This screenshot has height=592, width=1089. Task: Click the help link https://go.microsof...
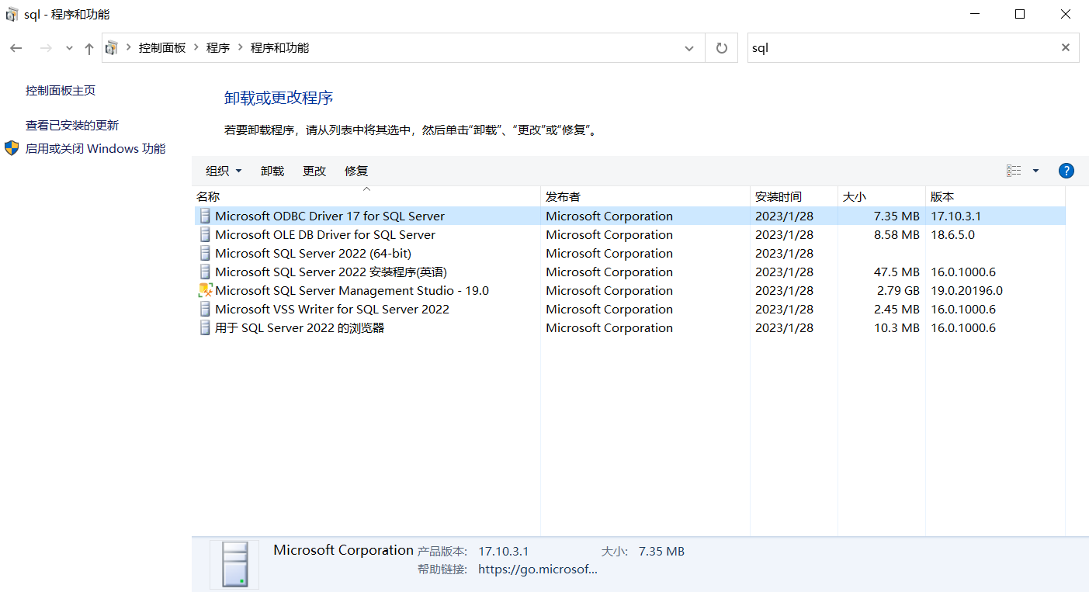538,569
